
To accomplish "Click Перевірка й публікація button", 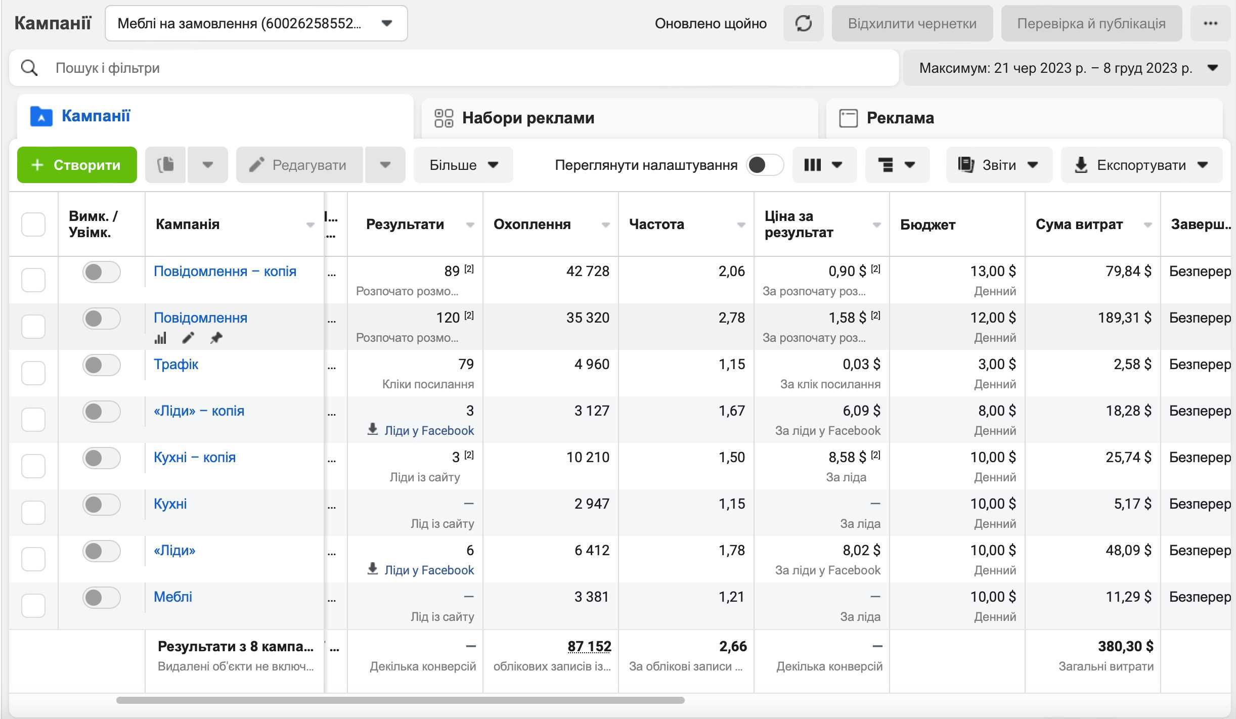I will click(1091, 23).
